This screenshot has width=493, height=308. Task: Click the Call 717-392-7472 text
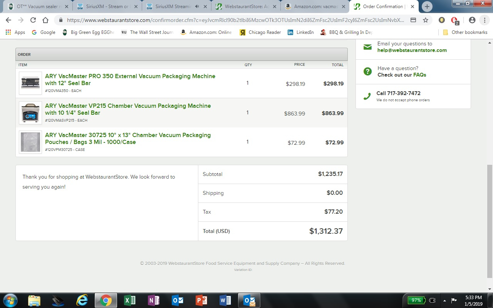(x=399, y=93)
